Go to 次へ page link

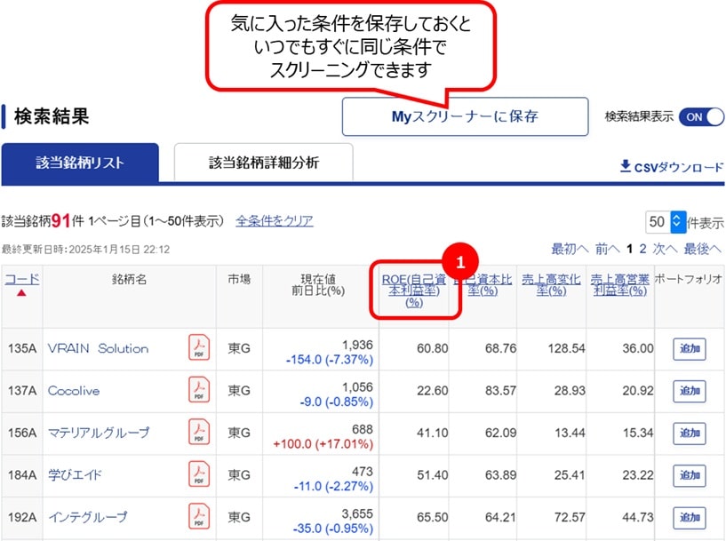[x=665, y=249]
